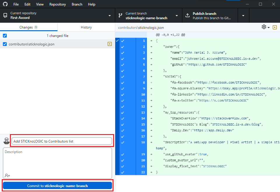Click diff line containing "name":"John Aerial J. Azcune"

pos(213,53)
